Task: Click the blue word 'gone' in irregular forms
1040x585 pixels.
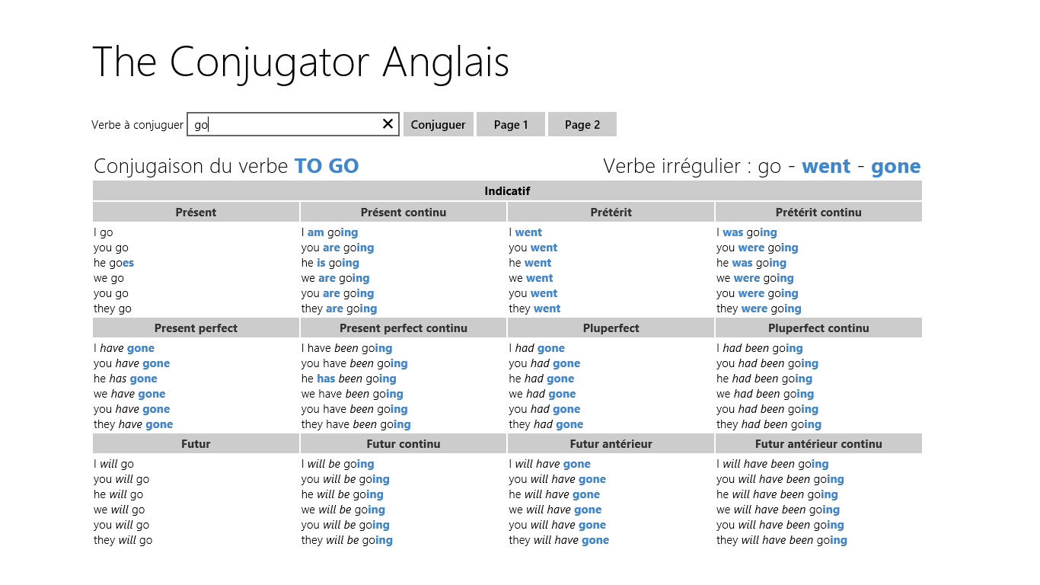Action: point(895,166)
